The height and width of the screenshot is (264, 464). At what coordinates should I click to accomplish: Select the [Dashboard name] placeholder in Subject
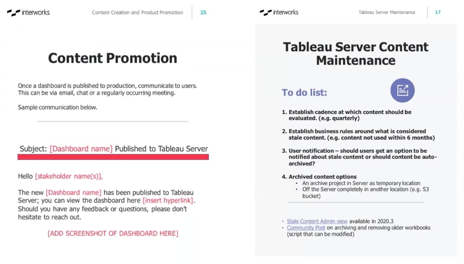81,149
